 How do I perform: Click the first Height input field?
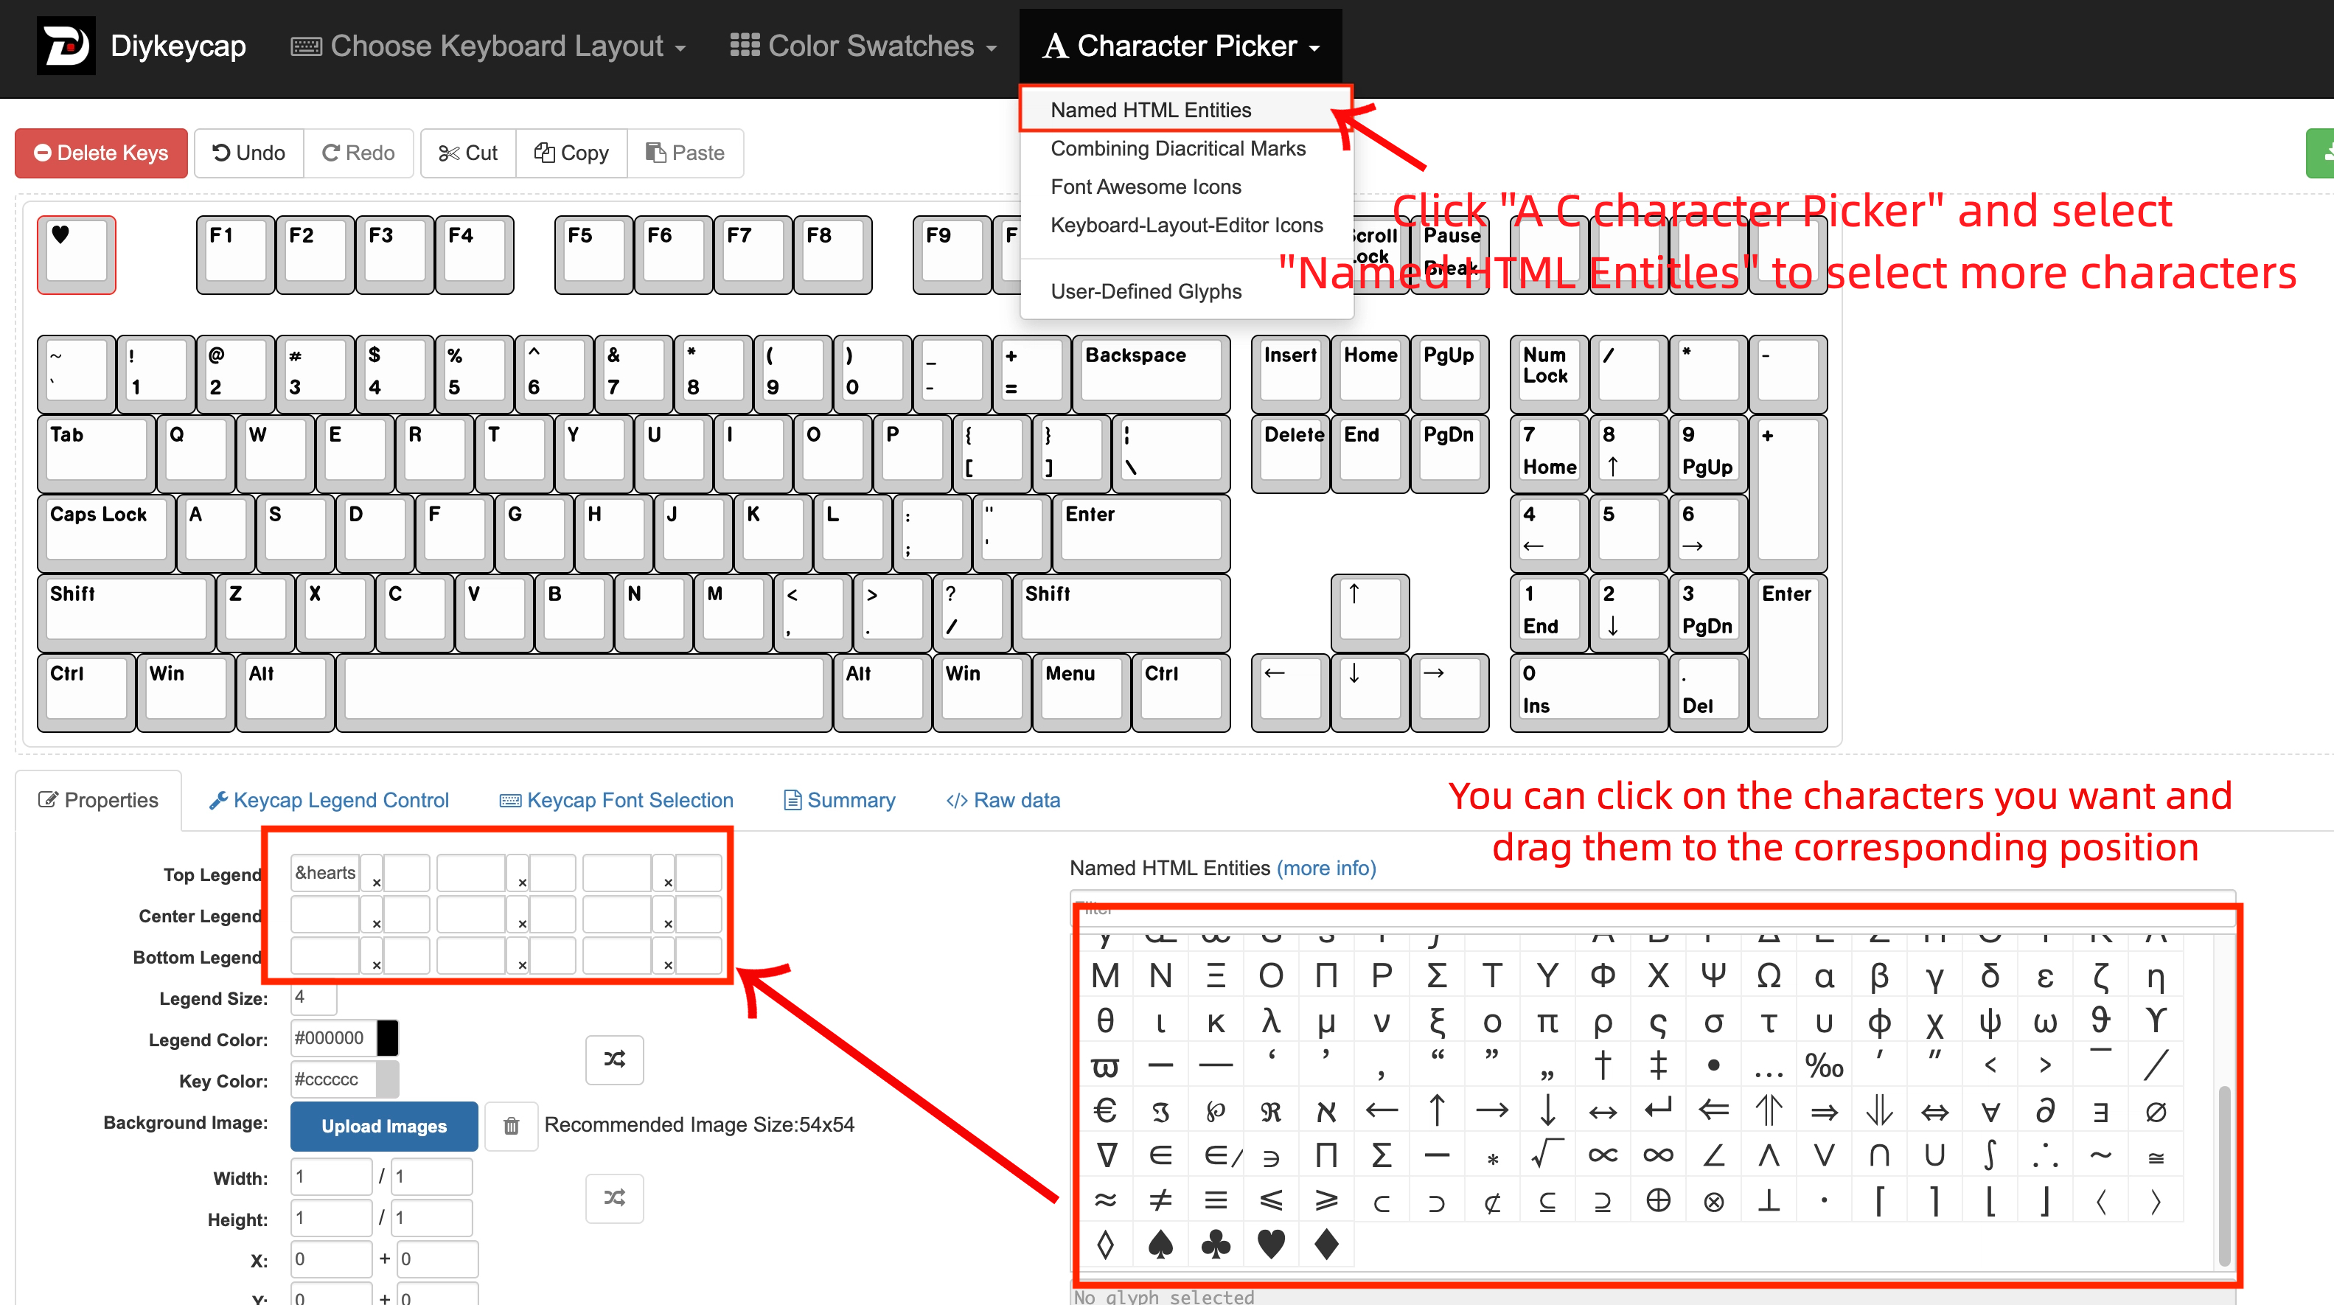[332, 1218]
